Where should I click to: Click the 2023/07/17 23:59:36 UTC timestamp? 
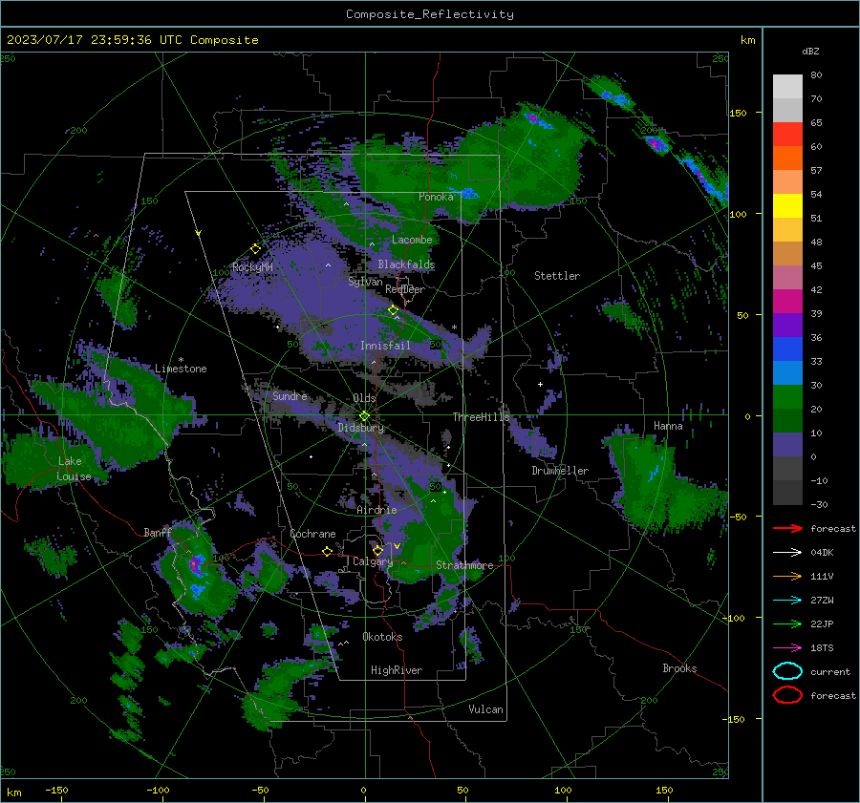[132, 40]
